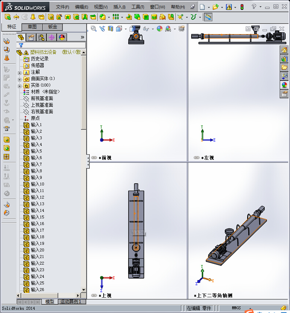The height and width of the screenshot is (313, 290).
Task: Select the Rib feature tool
Action: (x=129, y=17)
